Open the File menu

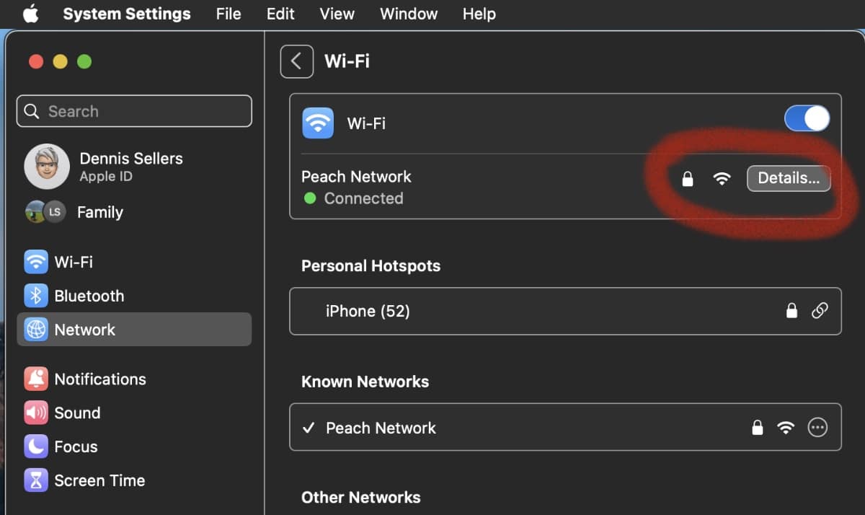229,14
